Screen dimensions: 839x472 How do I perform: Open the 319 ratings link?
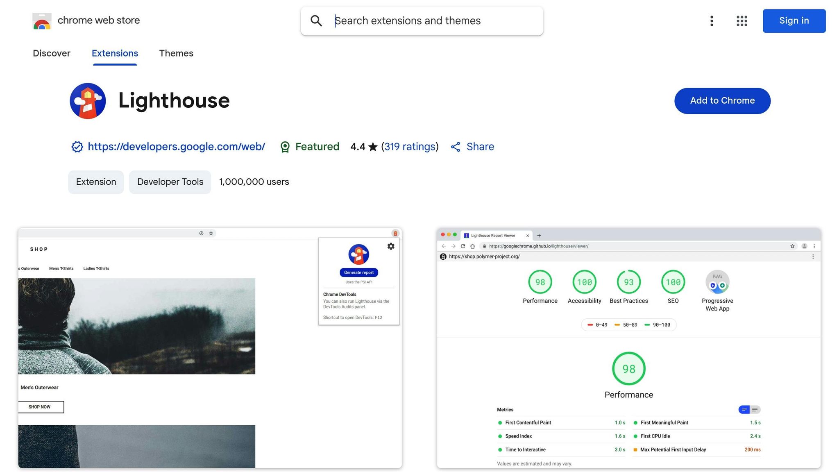point(410,147)
